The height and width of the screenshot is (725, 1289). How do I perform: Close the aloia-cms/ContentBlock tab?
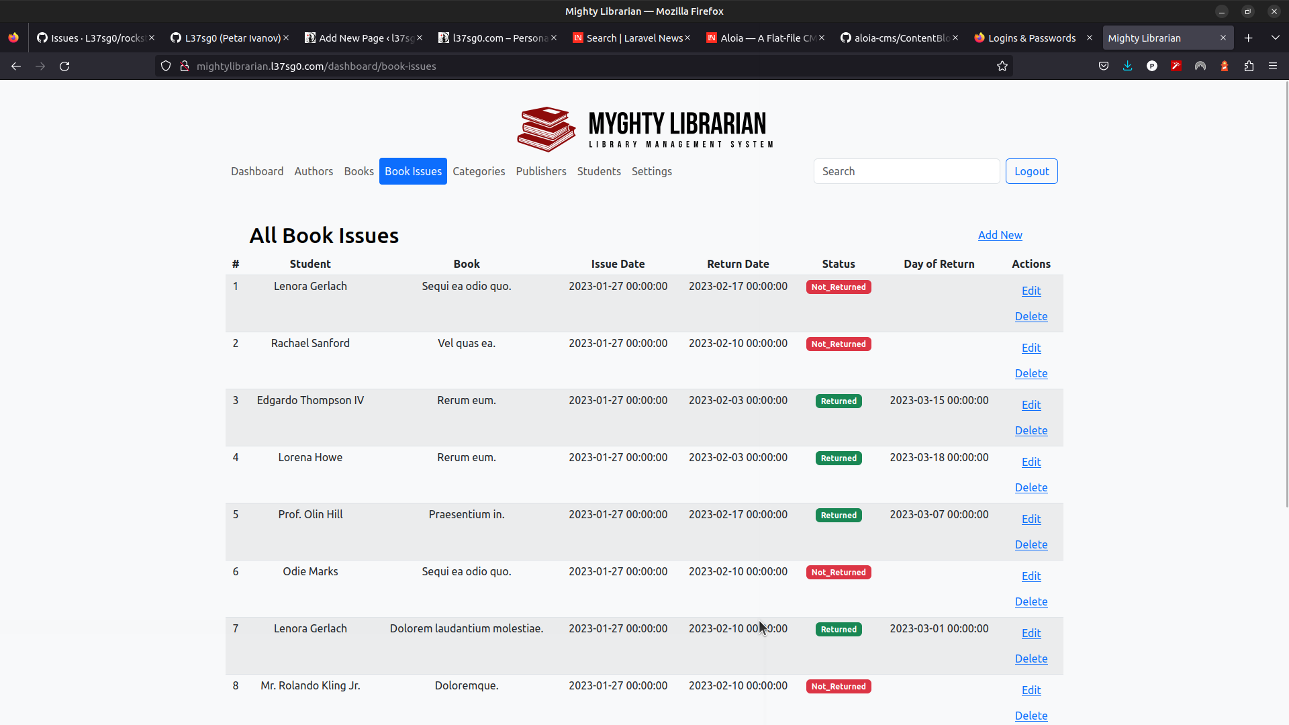955,38
